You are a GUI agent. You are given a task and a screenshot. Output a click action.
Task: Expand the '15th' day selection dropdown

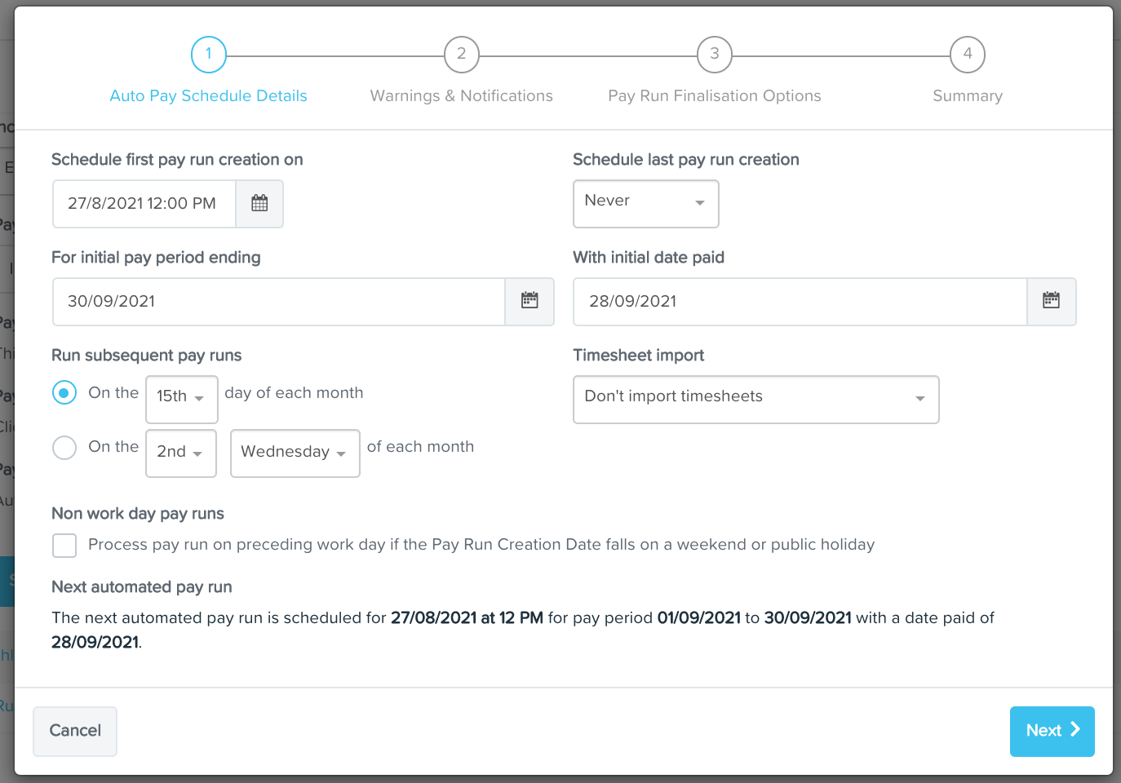[181, 399]
